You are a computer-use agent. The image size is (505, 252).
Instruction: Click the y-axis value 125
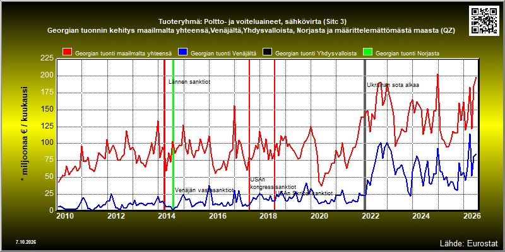[x=47, y=126]
